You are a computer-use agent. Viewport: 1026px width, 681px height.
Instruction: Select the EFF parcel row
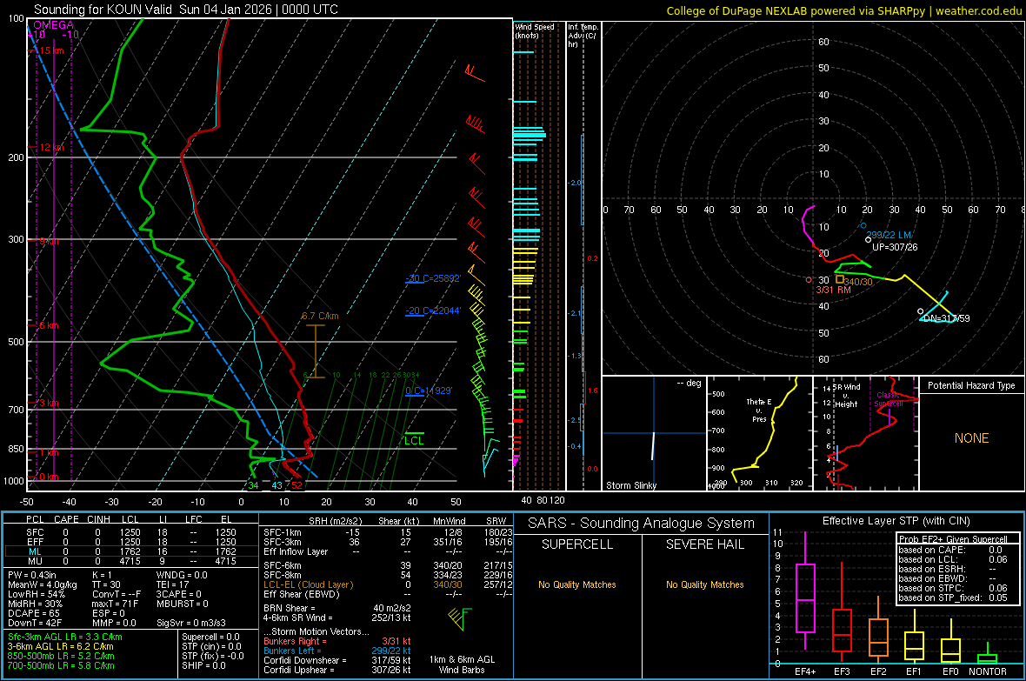click(x=131, y=542)
